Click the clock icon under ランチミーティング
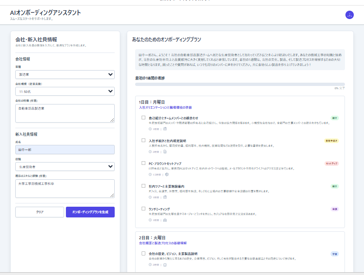Viewport: 364px width, 275px height. (150, 220)
